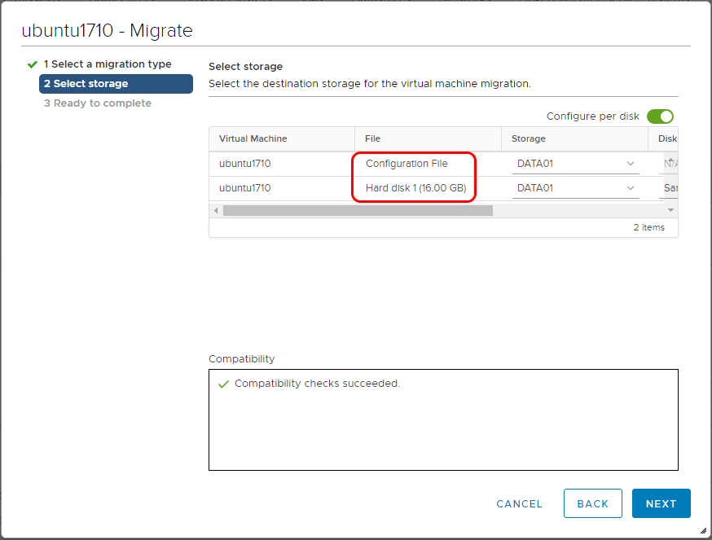Toggle Configure per disk off then verify table
The height and width of the screenshot is (540, 712).
[660, 116]
